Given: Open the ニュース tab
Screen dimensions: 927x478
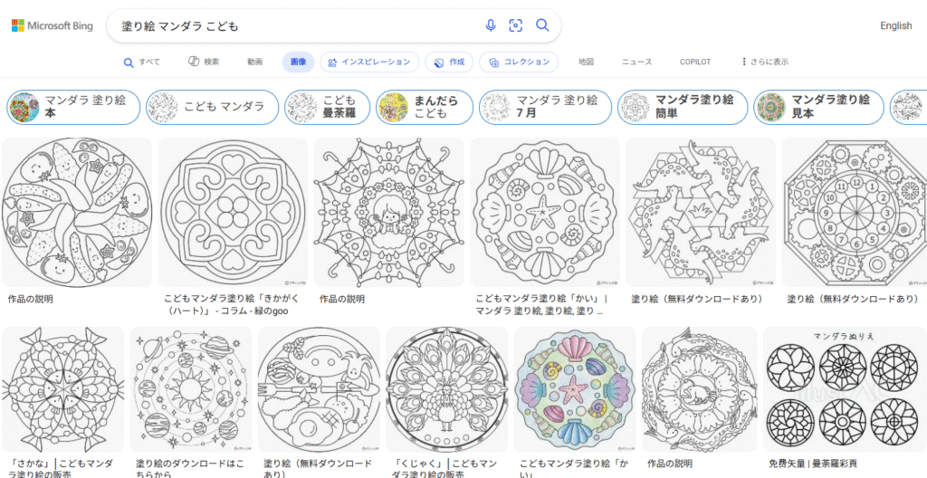Looking at the screenshot, I should (636, 62).
